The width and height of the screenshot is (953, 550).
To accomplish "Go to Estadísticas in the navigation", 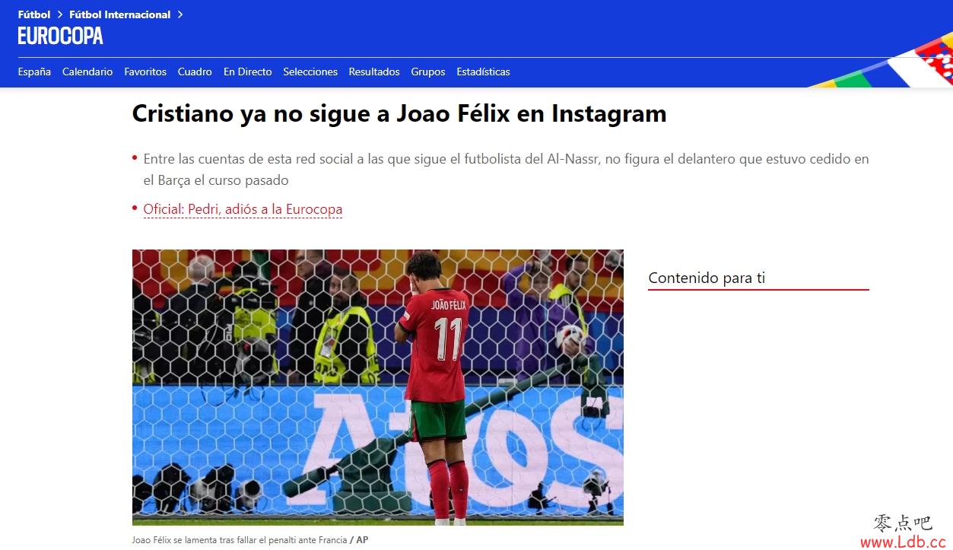I will tap(483, 72).
